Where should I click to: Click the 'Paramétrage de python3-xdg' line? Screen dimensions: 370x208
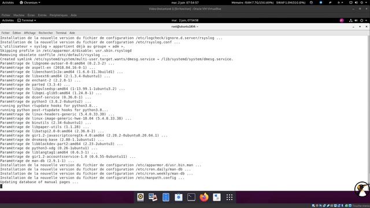tap(49, 148)
